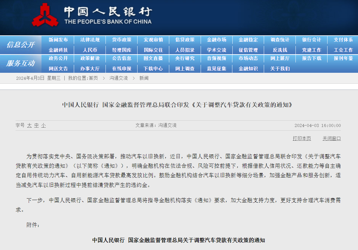Open 宏观审慎 menu item
This screenshot has height=250, width=358.
[x=153, y=40]
